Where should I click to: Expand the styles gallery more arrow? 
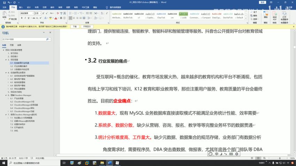(x=246, y=19)
